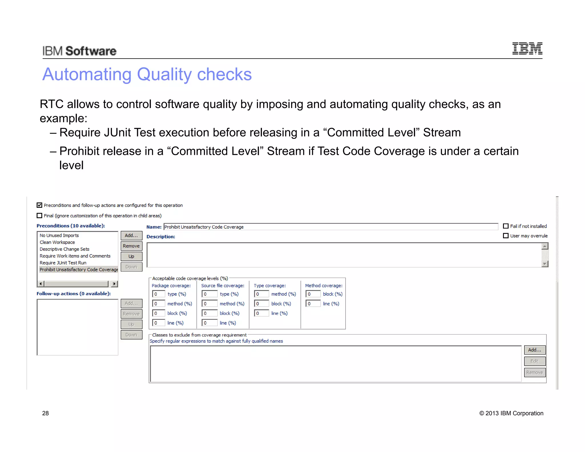Click Remove button next to Preconditions list
The image size is (585, 452).
tap(131, 246)
